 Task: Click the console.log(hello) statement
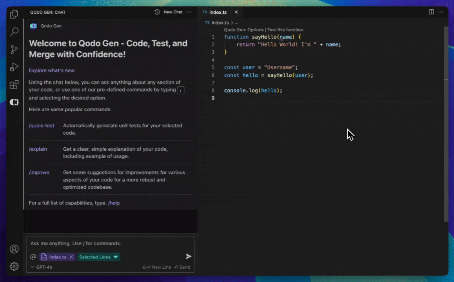[x=253, y=90]
